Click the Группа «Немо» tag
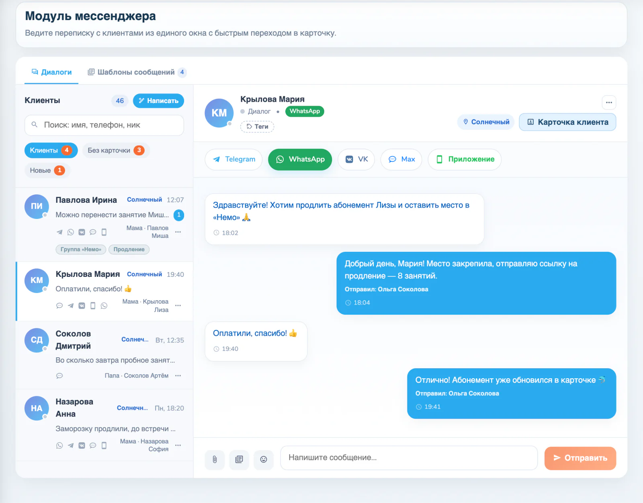643x503 pixels. [81, 249]
